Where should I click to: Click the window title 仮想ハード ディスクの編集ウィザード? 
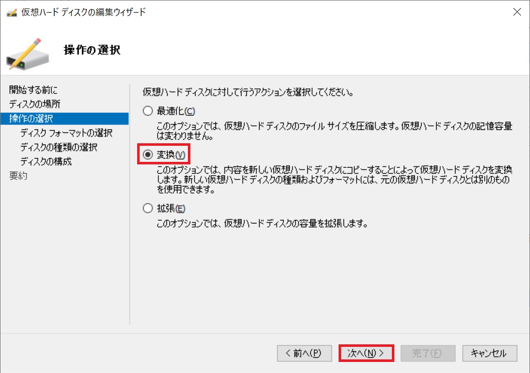[83, 12]
